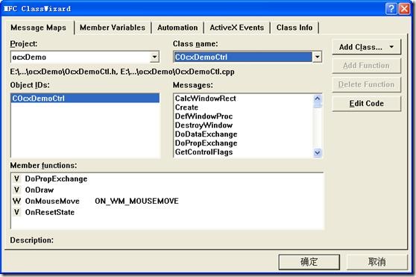Switch to the Message Maps tab
416x277 pixels.
pos(39,28)
